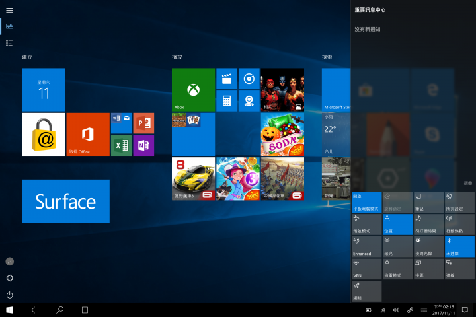Viewport: 476px width, 317px height.
Task: Launch the Excel tile
Action: click(x=122, y=145)
